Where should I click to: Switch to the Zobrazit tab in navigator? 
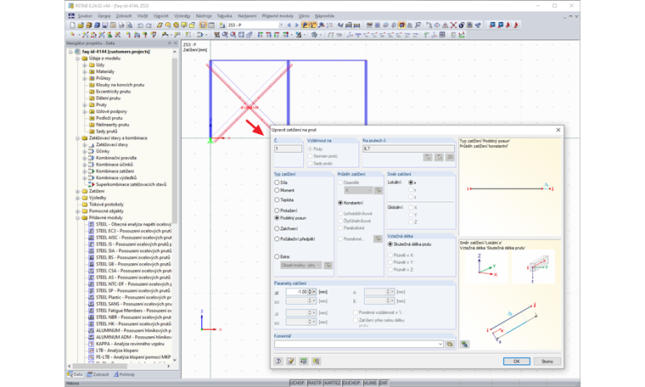(x=98, y=374)
